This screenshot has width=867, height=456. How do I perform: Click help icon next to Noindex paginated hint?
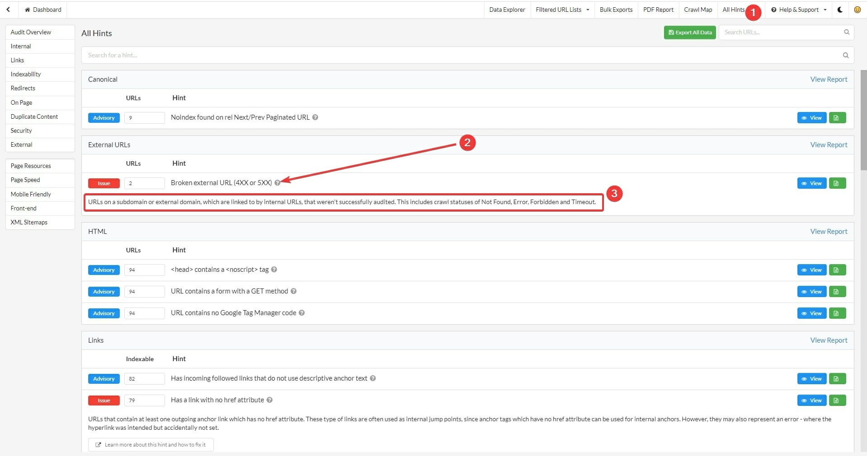(x=316, y=117)
